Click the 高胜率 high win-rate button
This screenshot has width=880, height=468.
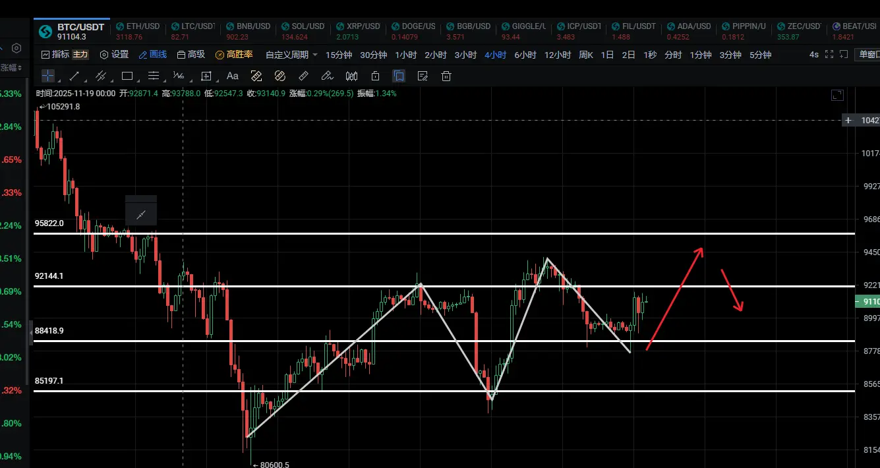point(234,55)
